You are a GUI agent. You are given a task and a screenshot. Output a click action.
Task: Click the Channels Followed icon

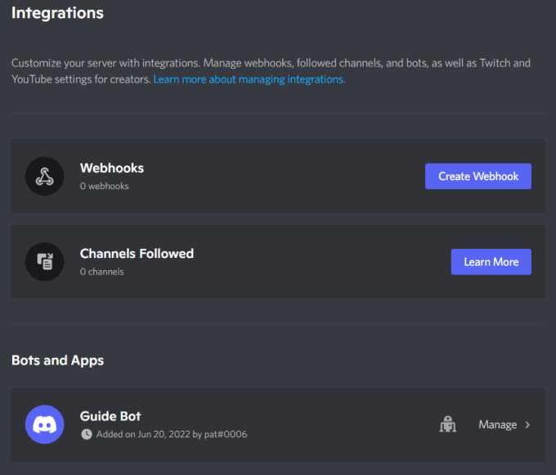click(45, 262)
